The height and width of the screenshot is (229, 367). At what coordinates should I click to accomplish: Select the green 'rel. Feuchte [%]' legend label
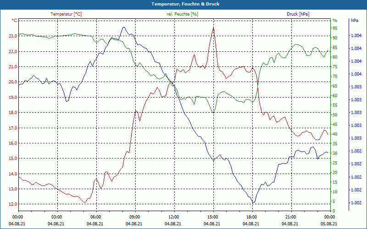pyautogui.click(x=183, y=14)
